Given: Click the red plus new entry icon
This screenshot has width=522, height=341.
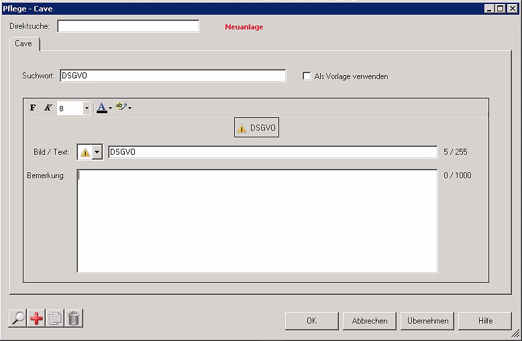Looking at the screenshot, I should (x=36, y=318).
